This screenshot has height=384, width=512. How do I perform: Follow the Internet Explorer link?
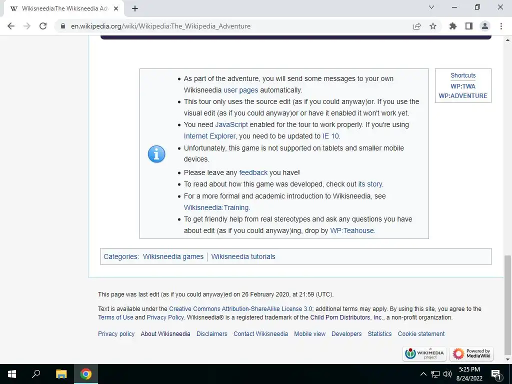[x=209, y=136]
